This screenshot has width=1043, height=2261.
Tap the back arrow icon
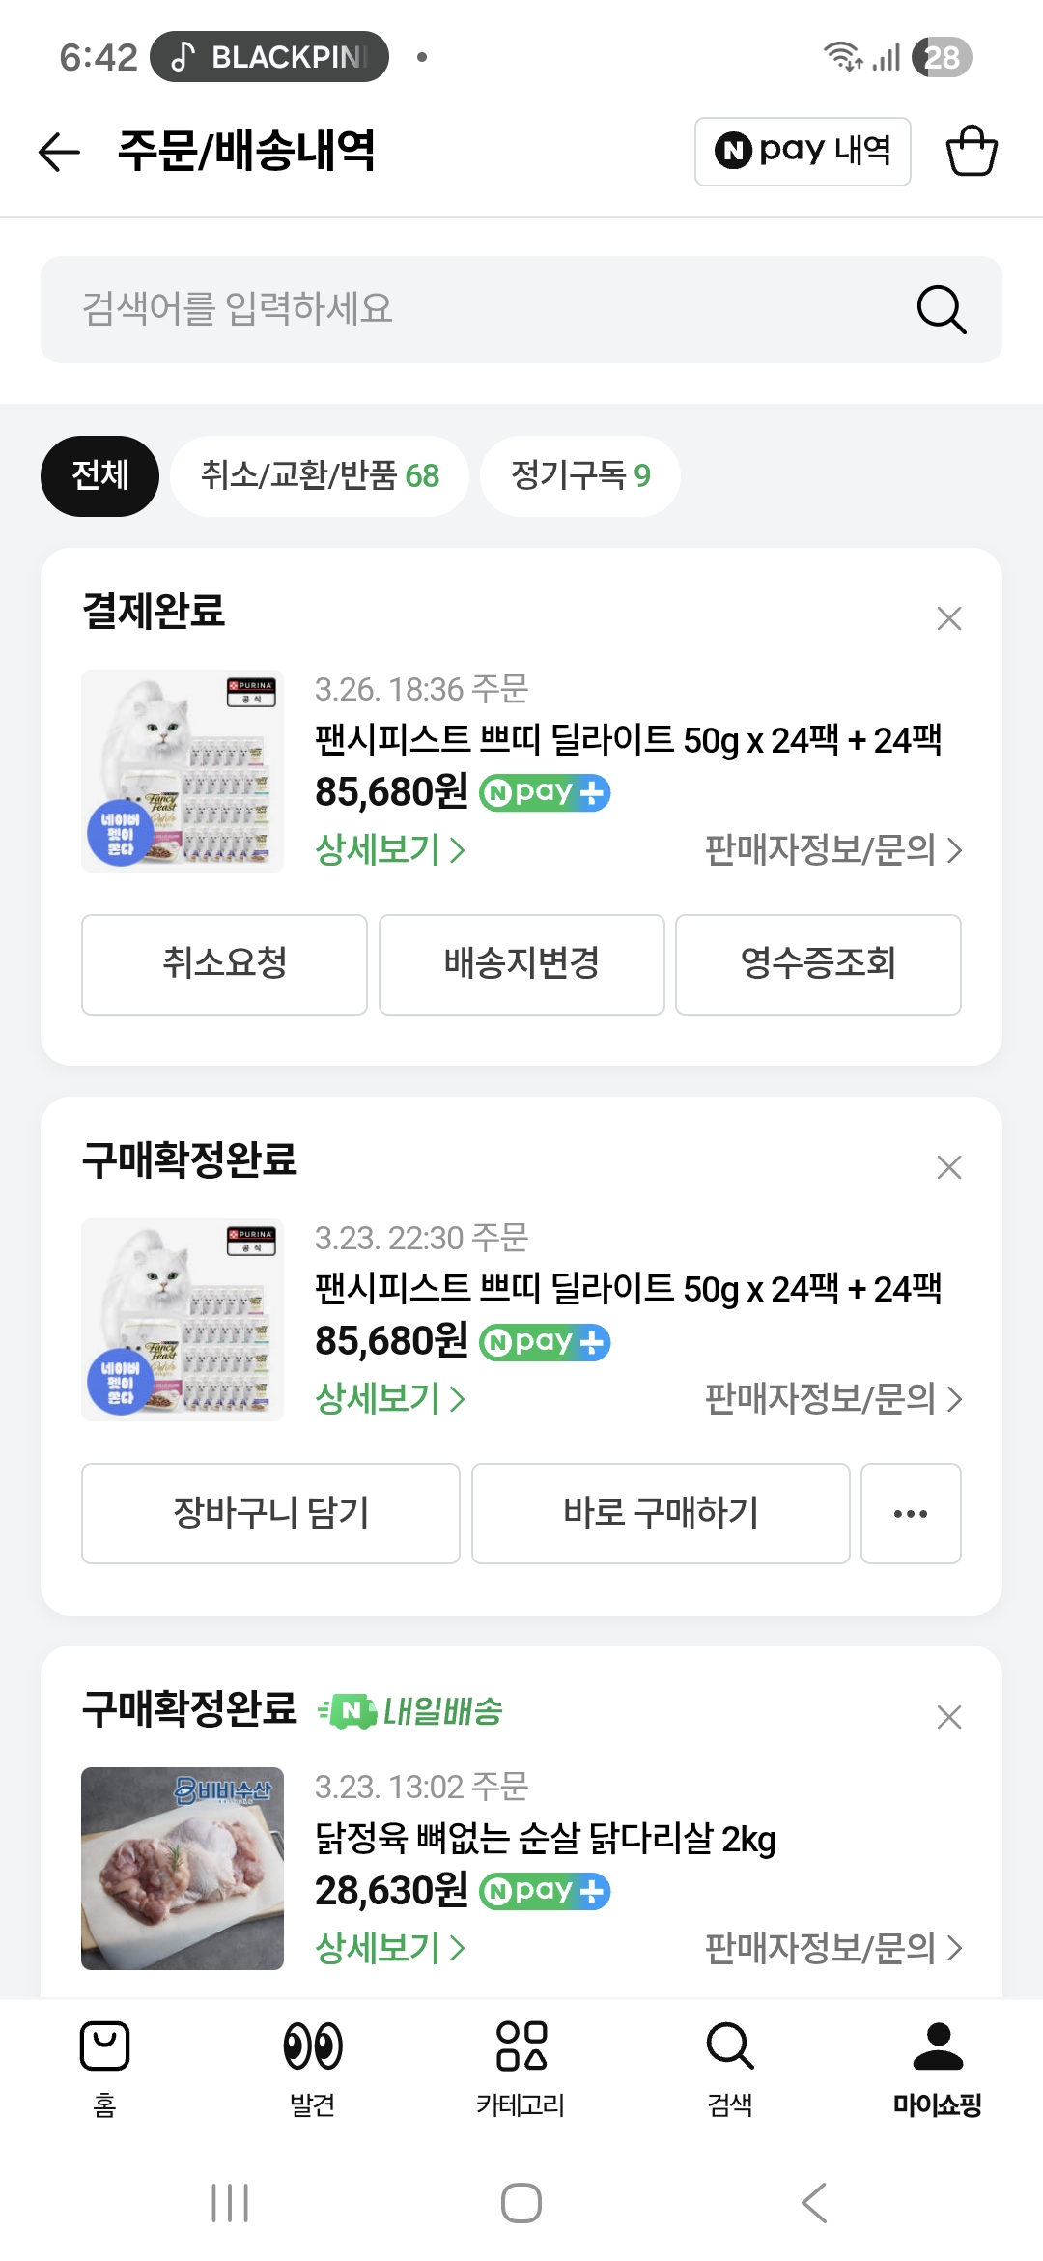(x=59, y=152)
